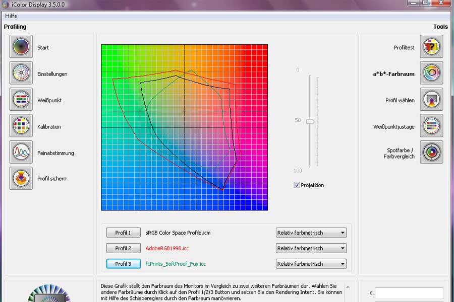Viewport: 454px width, 302px height.
Task: Select the a*b*-Farbraum tool icon
Action: (431, 73)
